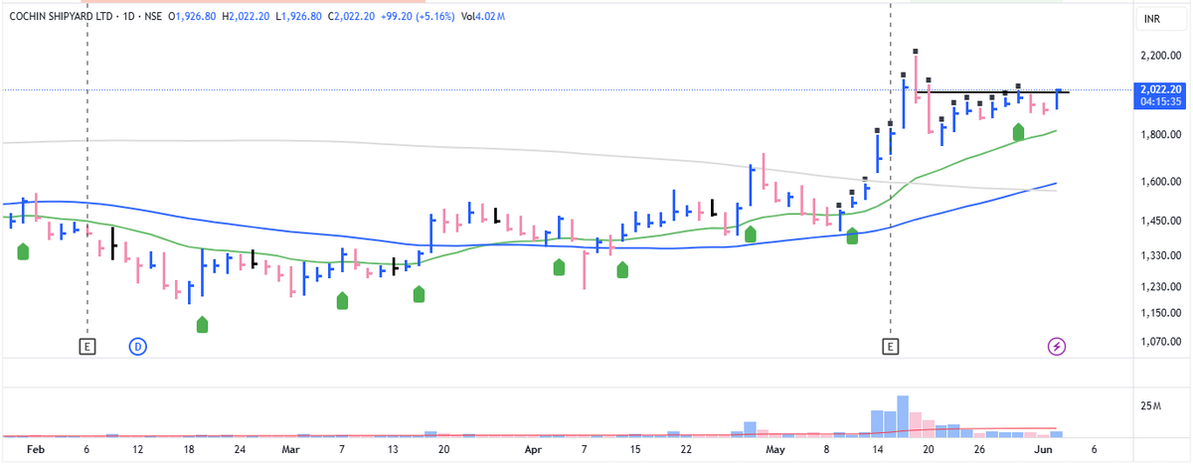This screenshot has height=467, width=1193.
Task: Click the 1,230.00 price axis label
Action: [x=1161, y=288]
